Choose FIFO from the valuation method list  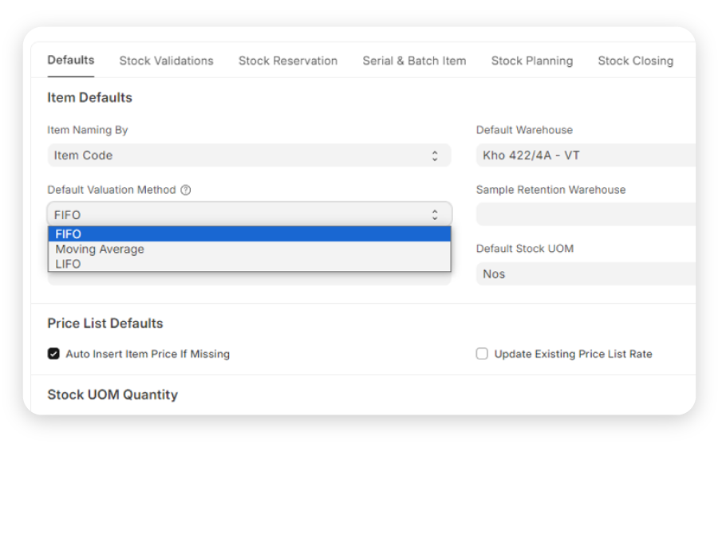tap(249, 234)
